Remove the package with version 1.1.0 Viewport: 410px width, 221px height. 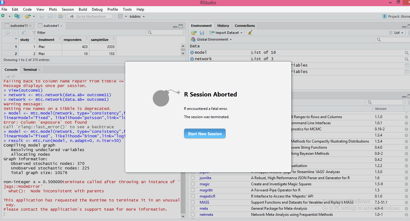pos(406,117)
